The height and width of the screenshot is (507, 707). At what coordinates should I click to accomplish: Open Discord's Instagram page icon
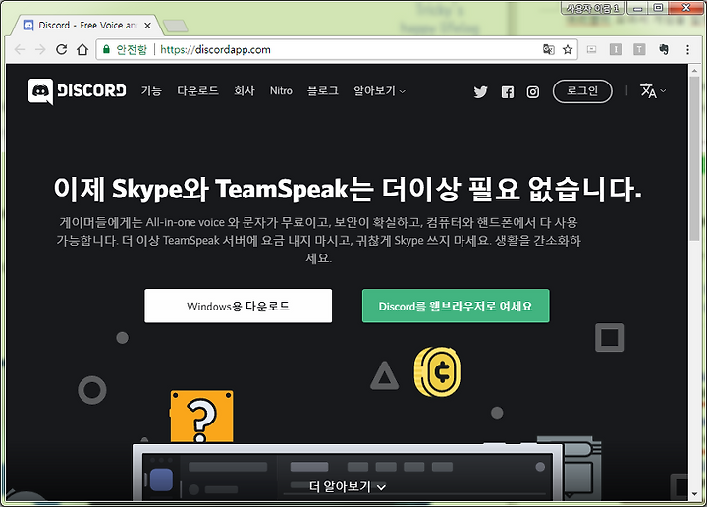(533, 92)
